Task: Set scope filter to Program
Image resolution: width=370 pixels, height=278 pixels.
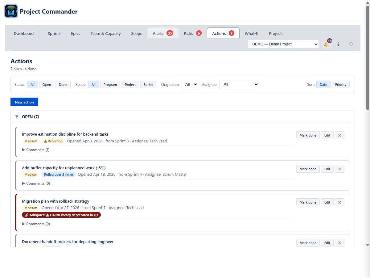Action: pos(110,85)
